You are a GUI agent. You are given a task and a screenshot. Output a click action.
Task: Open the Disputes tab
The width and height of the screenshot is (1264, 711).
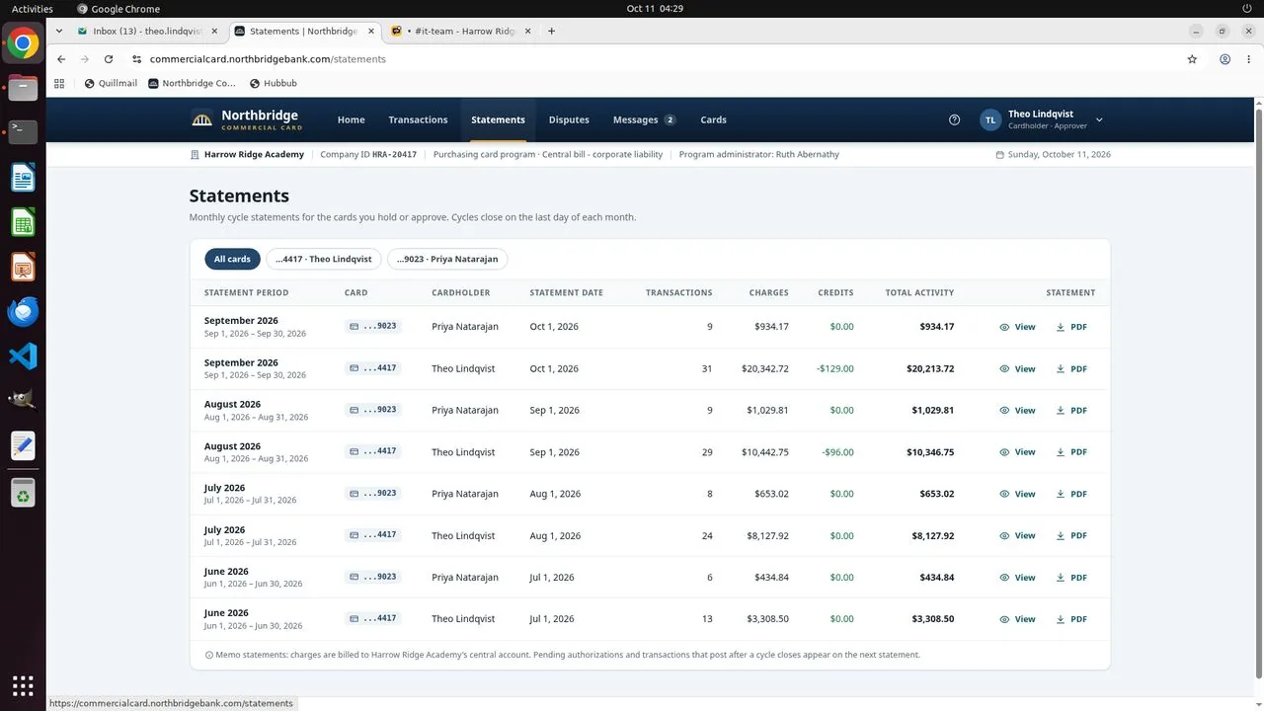click(x=569, y=119)
